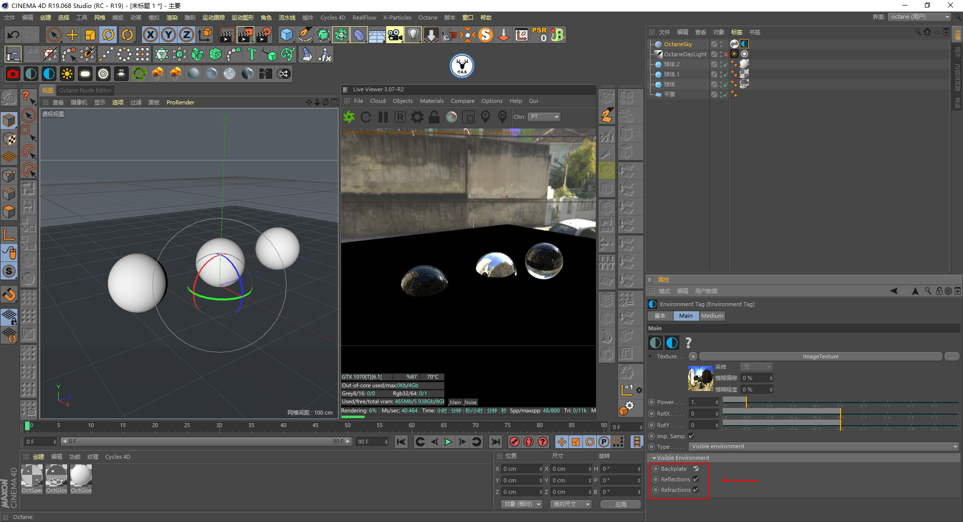The width and height of the screenshot is (963, 522).
Task: Click the light bulb icon in top toolbar
Action: 413,35
